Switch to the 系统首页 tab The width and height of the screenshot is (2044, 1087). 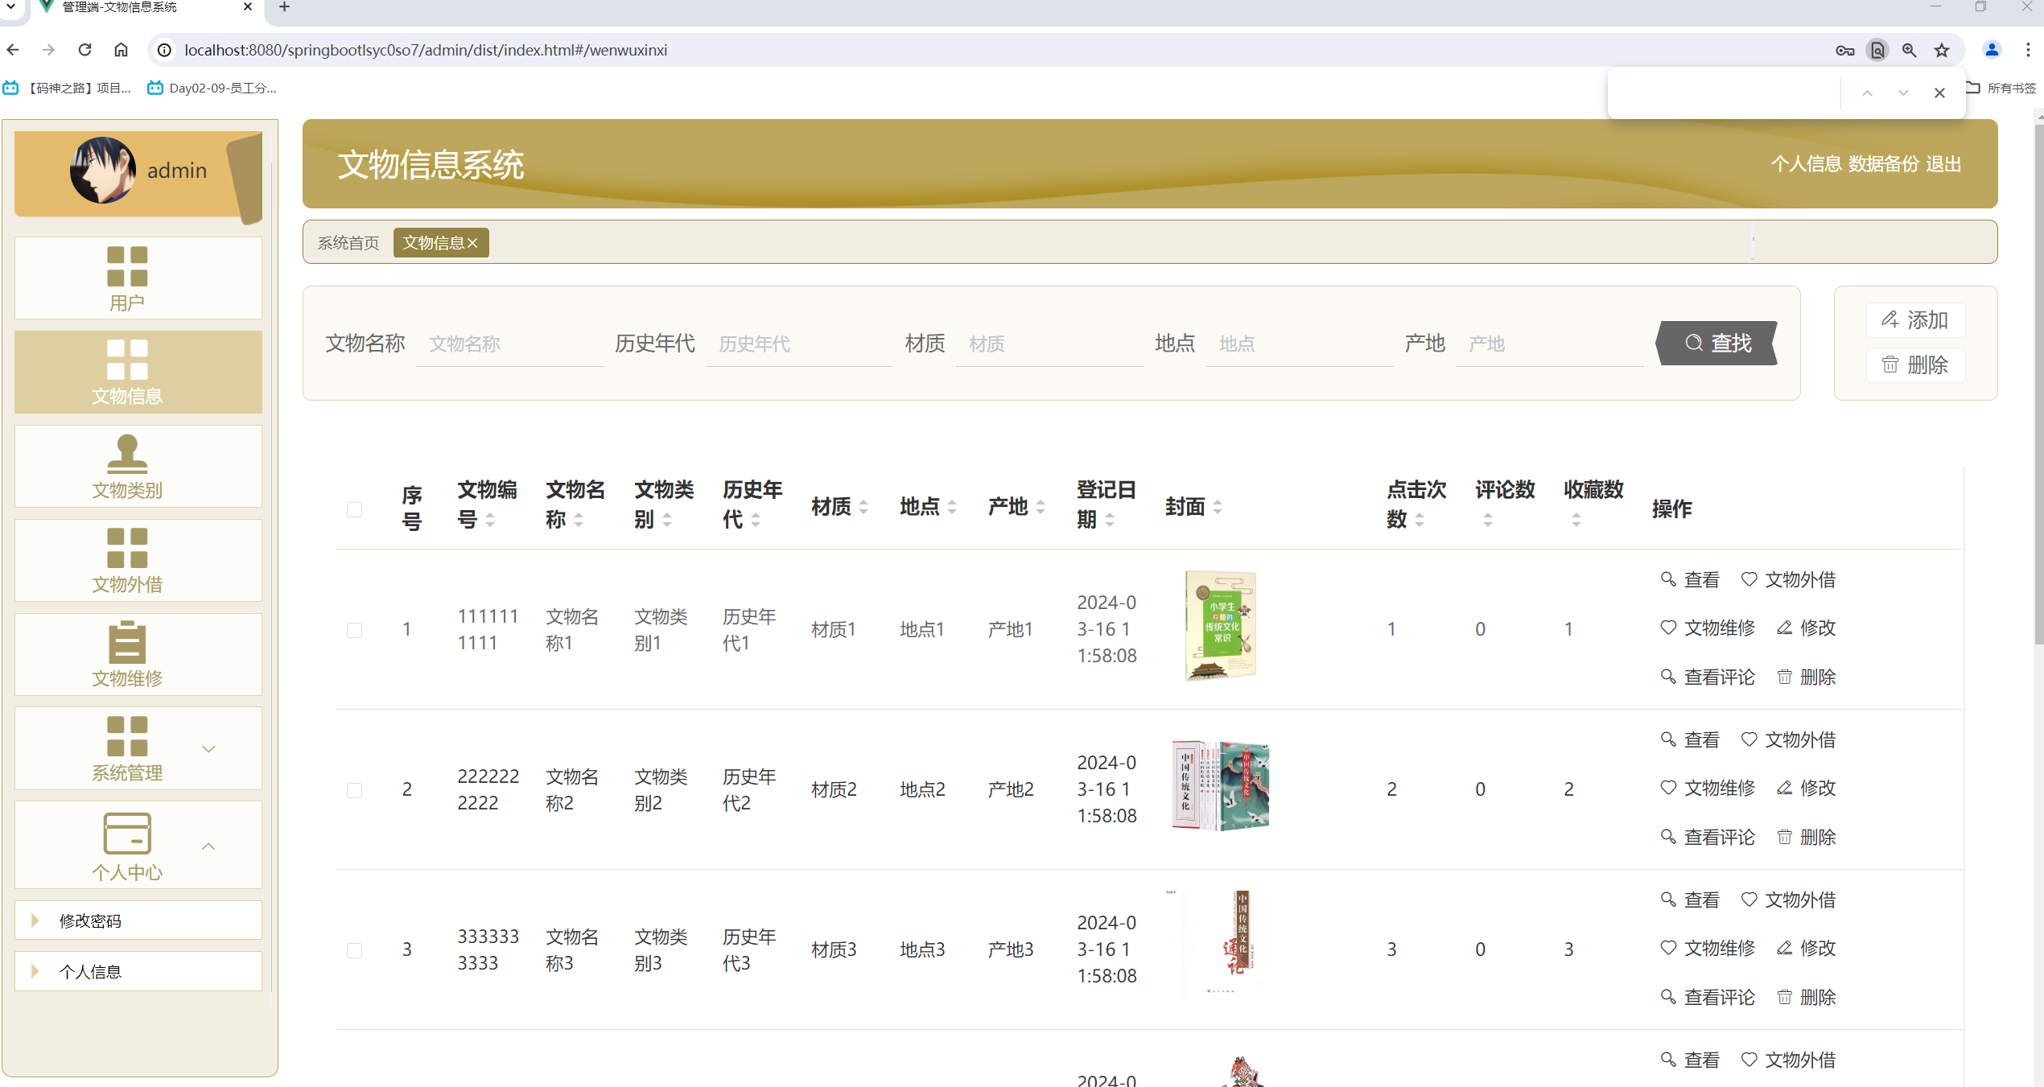point(348,243)
